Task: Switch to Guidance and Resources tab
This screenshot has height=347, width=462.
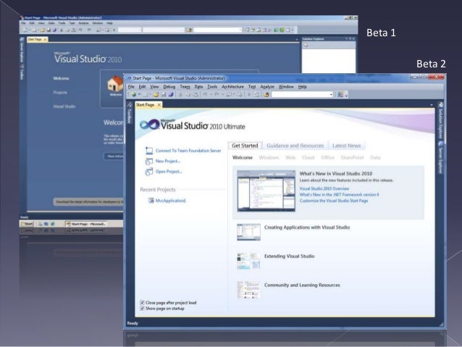Action: tap(295, 146)
